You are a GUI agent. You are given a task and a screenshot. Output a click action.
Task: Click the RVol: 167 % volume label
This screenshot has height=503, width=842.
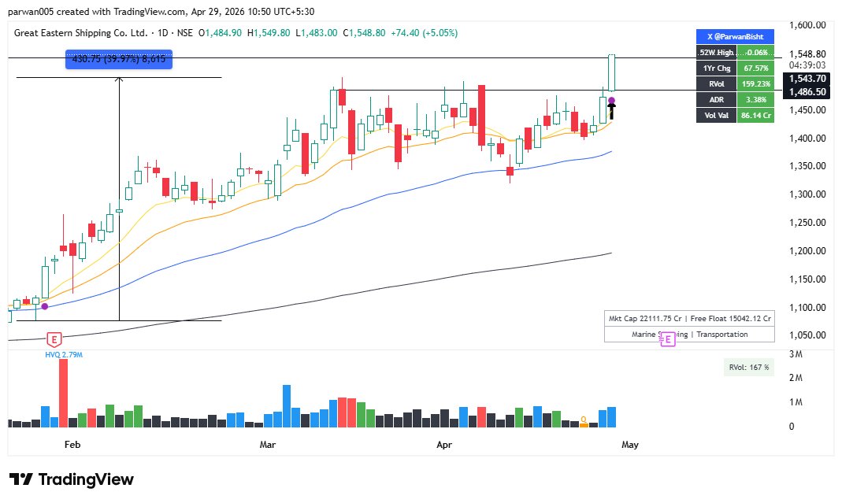coord(749,367)
